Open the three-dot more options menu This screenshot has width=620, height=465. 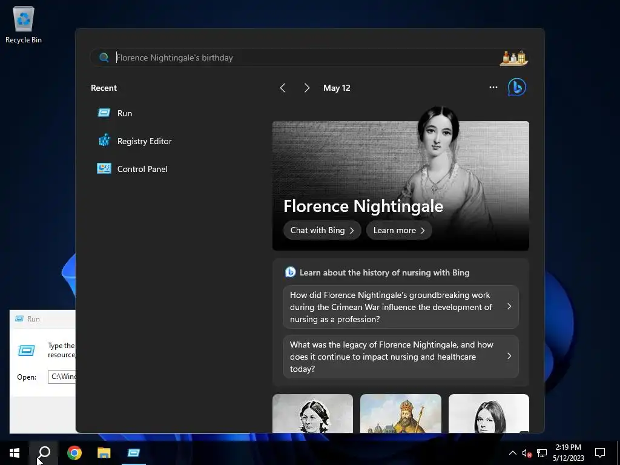pyautogui.click(x=493, y=87)
